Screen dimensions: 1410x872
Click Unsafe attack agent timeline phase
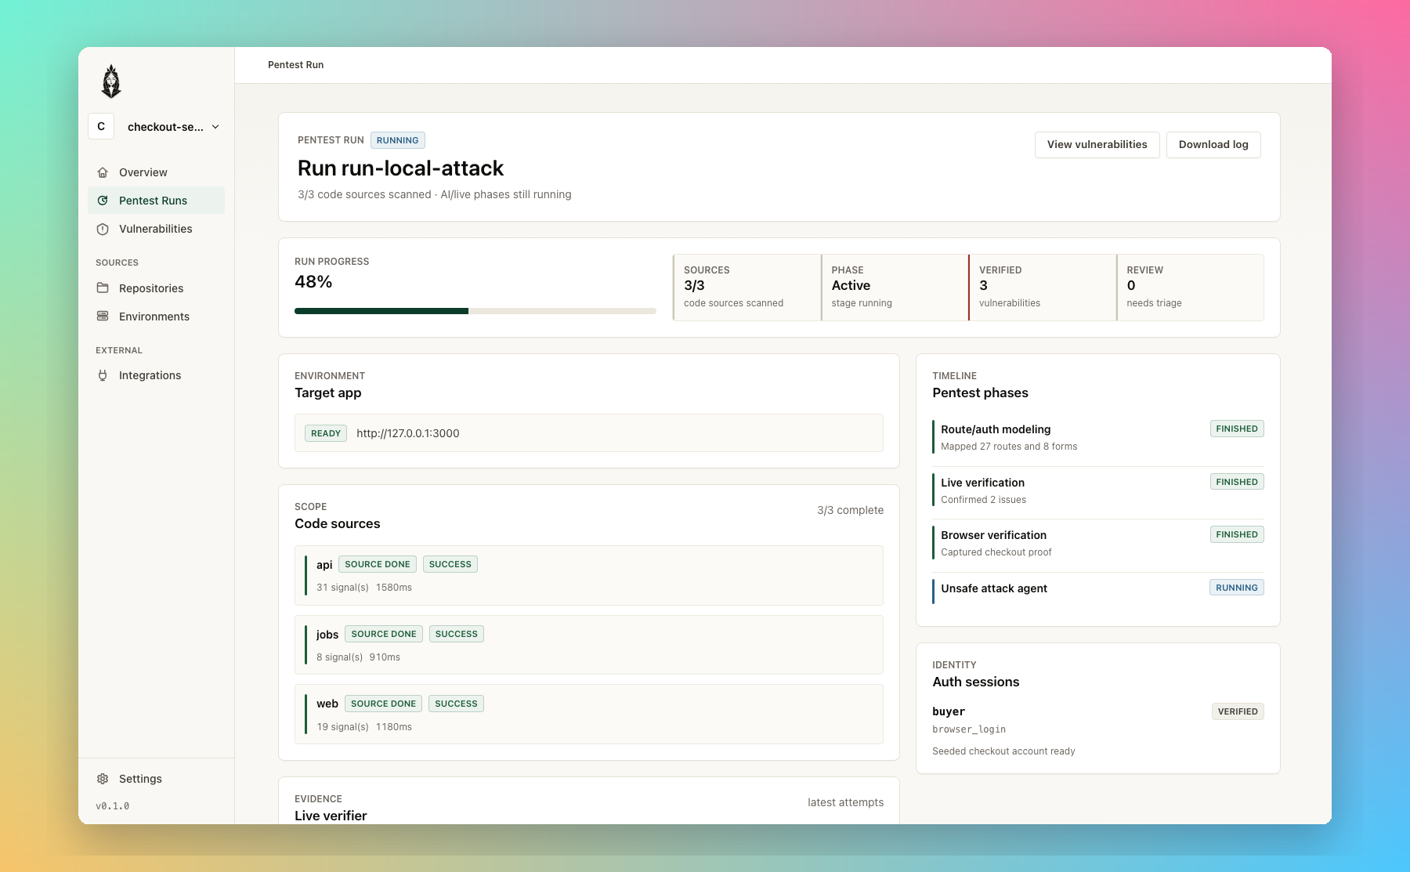[x=1098, y=592]
